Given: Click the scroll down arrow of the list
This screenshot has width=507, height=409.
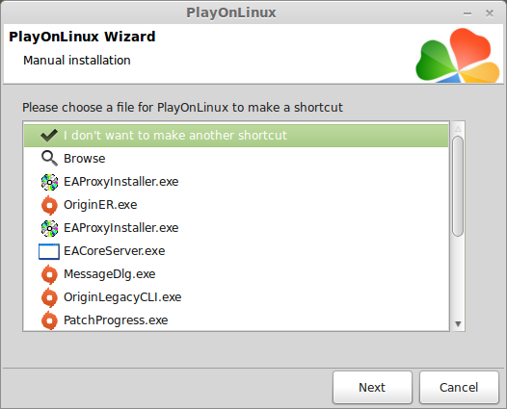Looking at the screenshot, I should pos(458,323).
